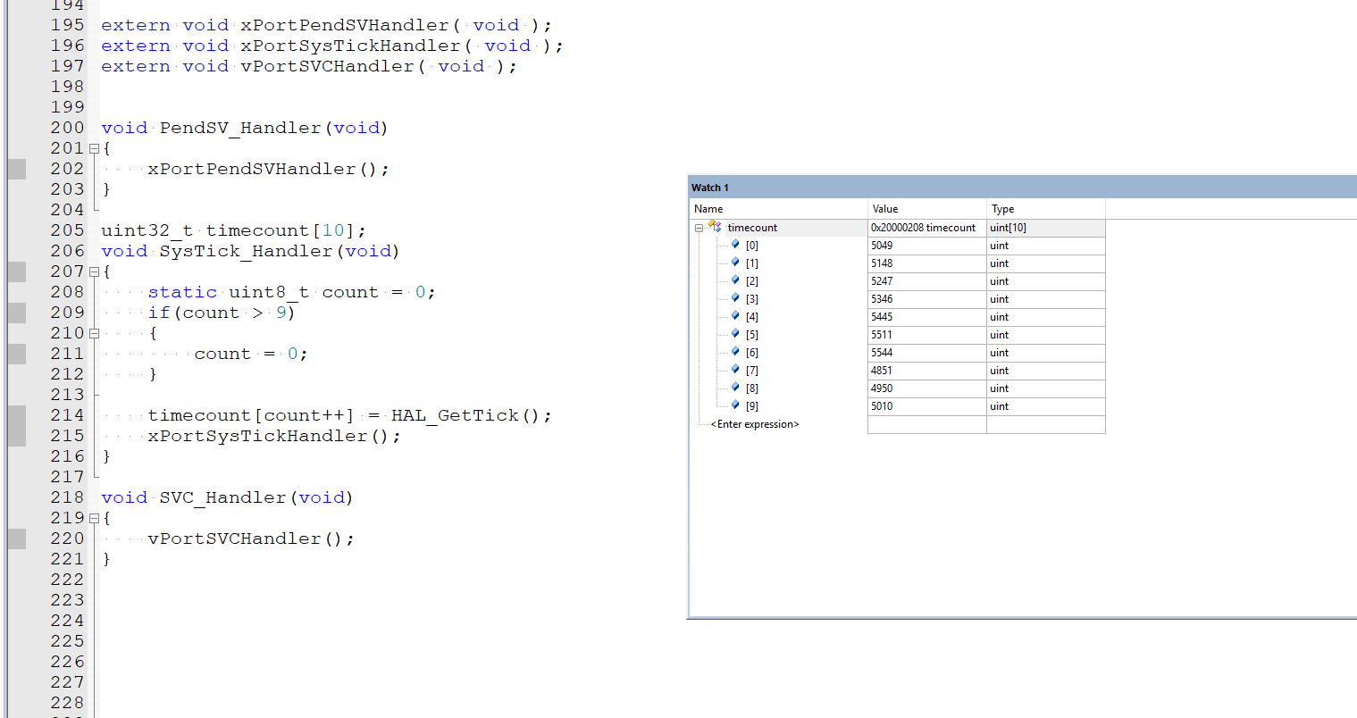
Task: Click extern xPortPendSVHandler declaration on line 195
Action: [x=327, y=25]
